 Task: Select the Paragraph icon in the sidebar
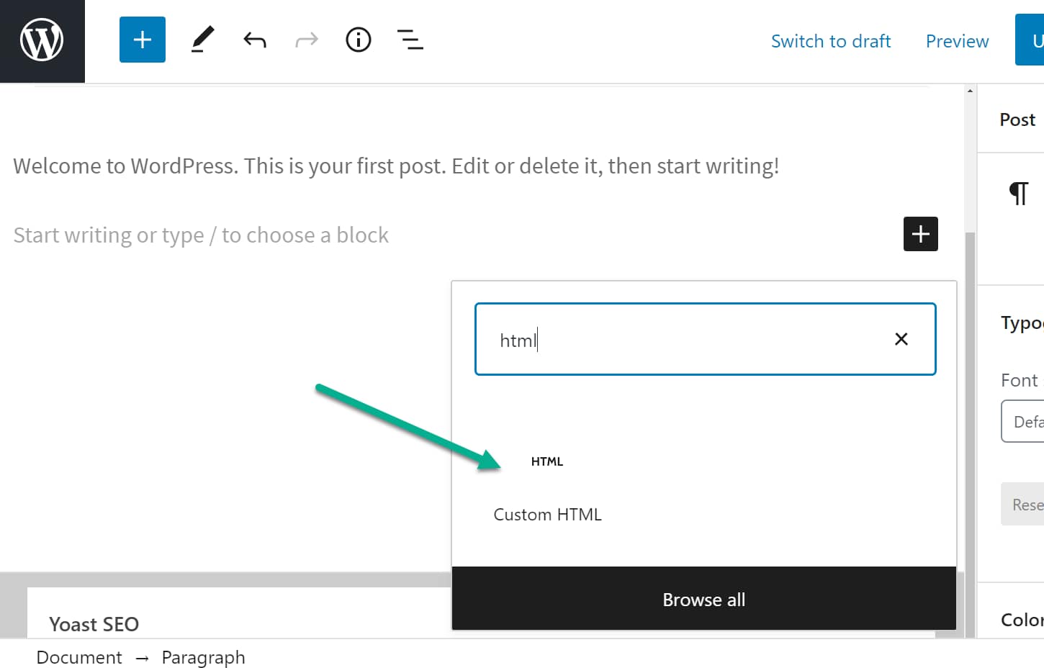1020,193
